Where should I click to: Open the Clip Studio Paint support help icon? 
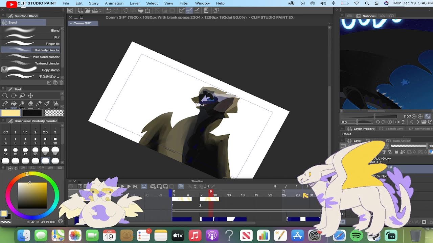[x=216, y=10]
